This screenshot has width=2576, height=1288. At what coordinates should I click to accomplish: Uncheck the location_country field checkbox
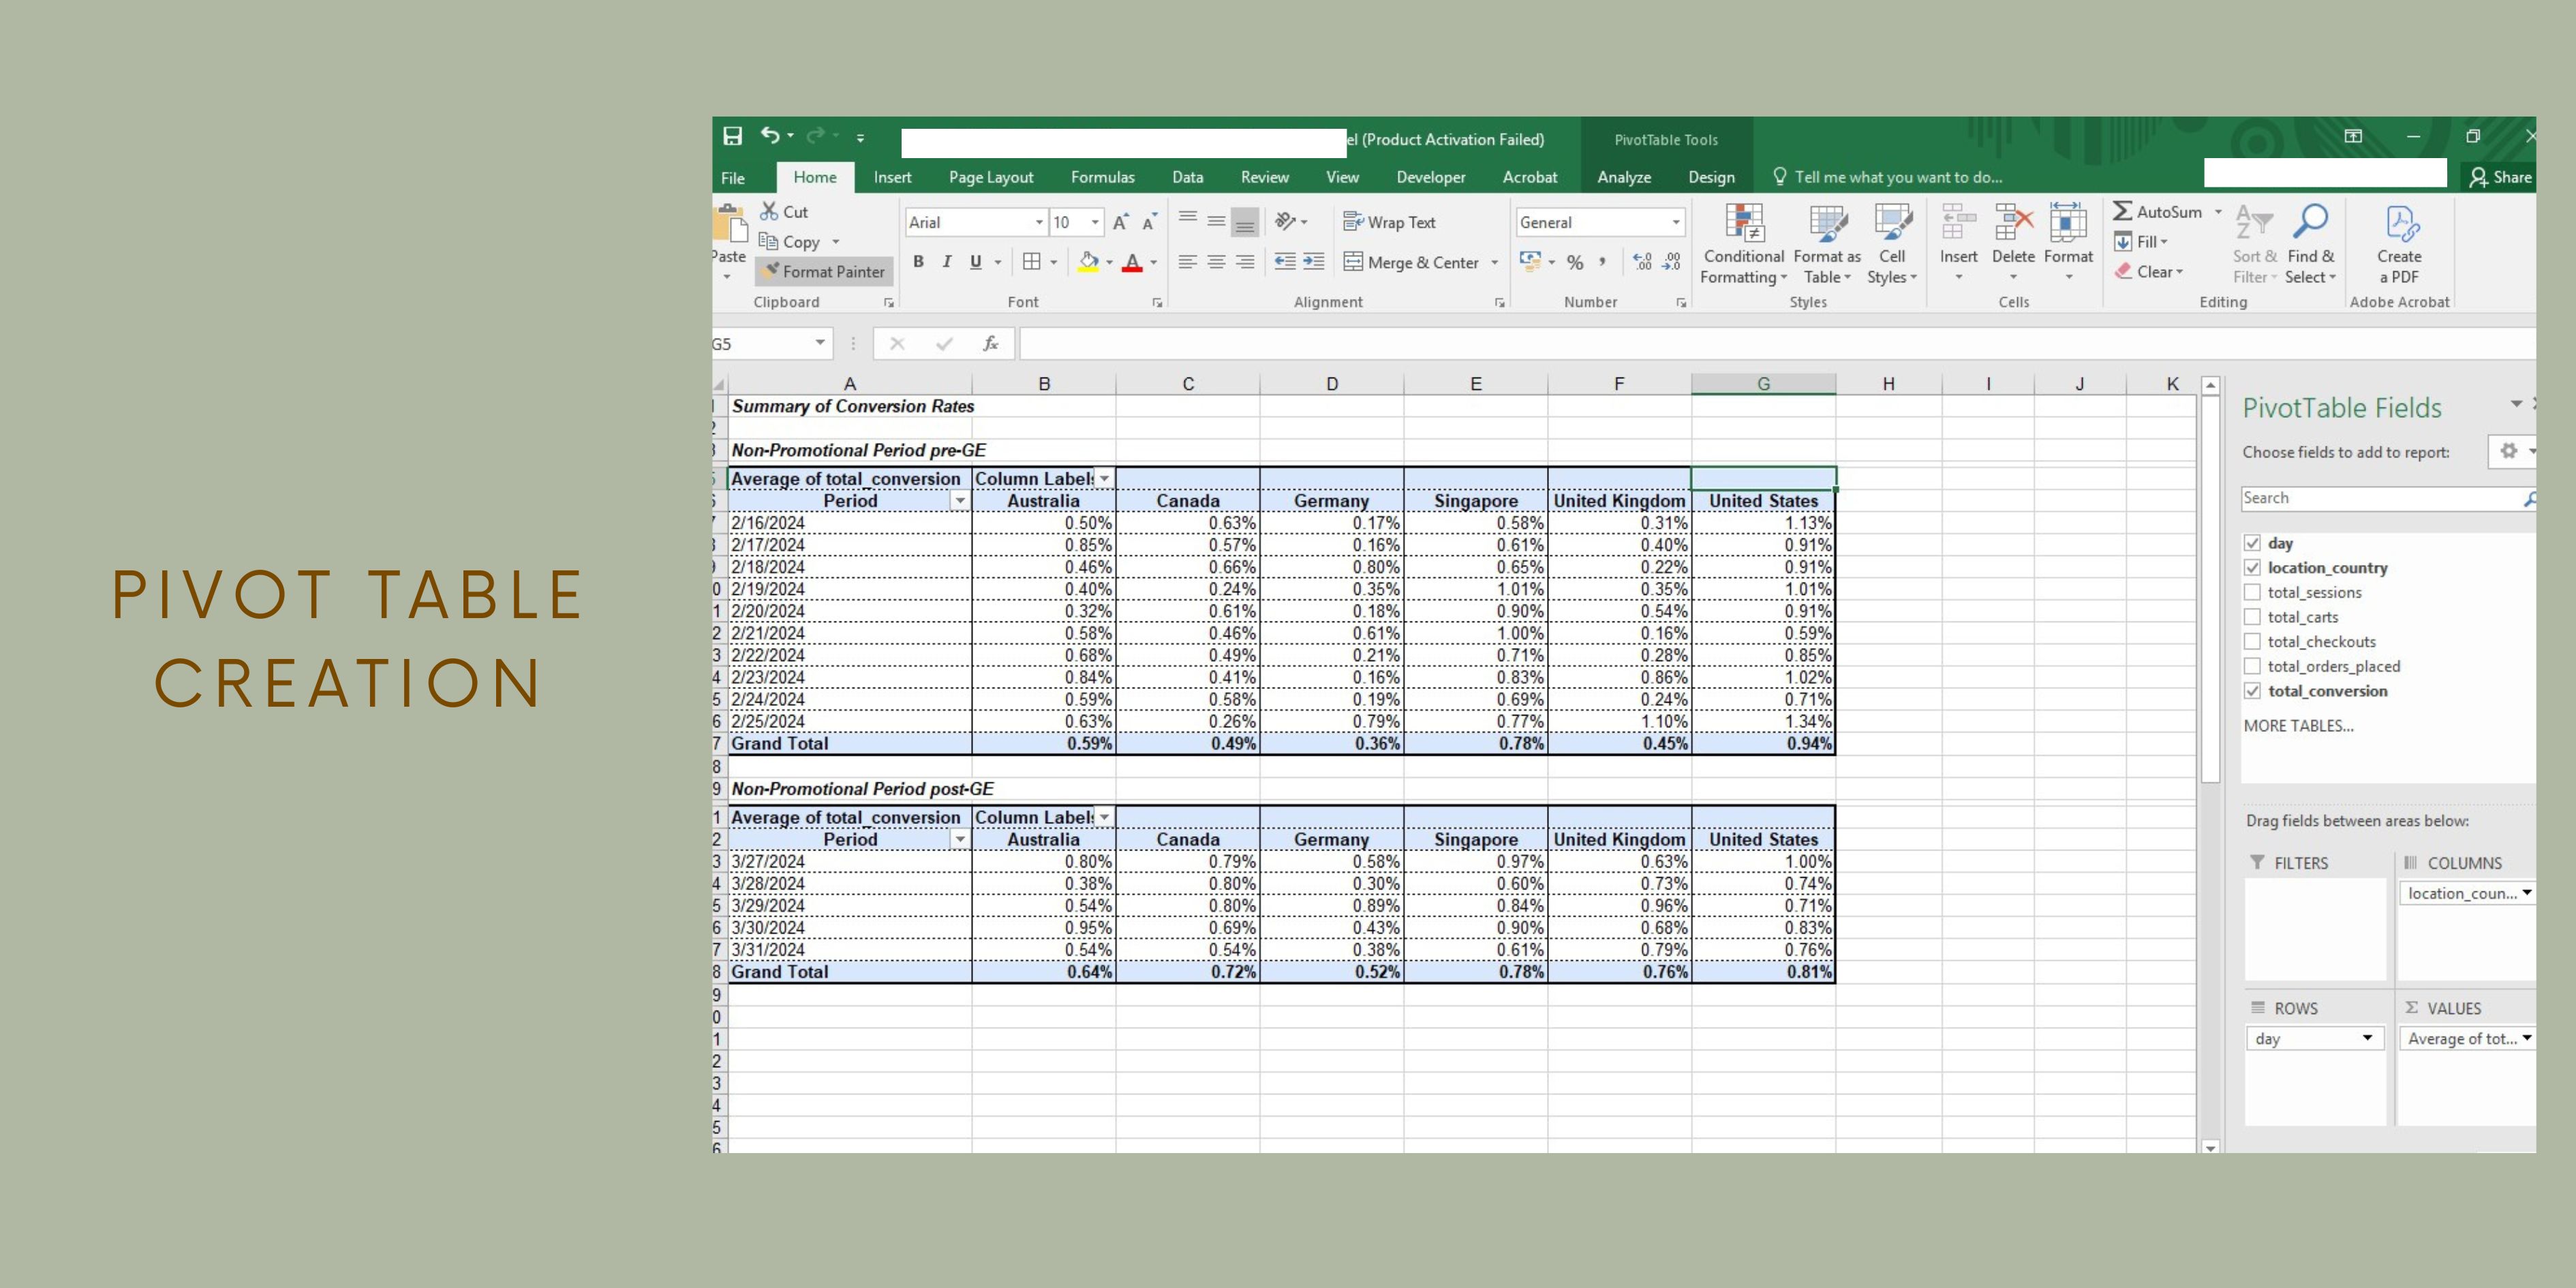coord(2252,568)
